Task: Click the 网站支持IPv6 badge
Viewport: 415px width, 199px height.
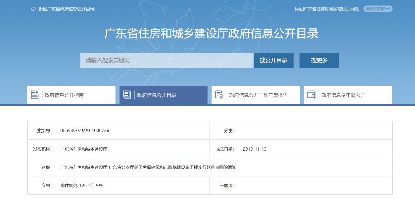Action: coord(378,9)
